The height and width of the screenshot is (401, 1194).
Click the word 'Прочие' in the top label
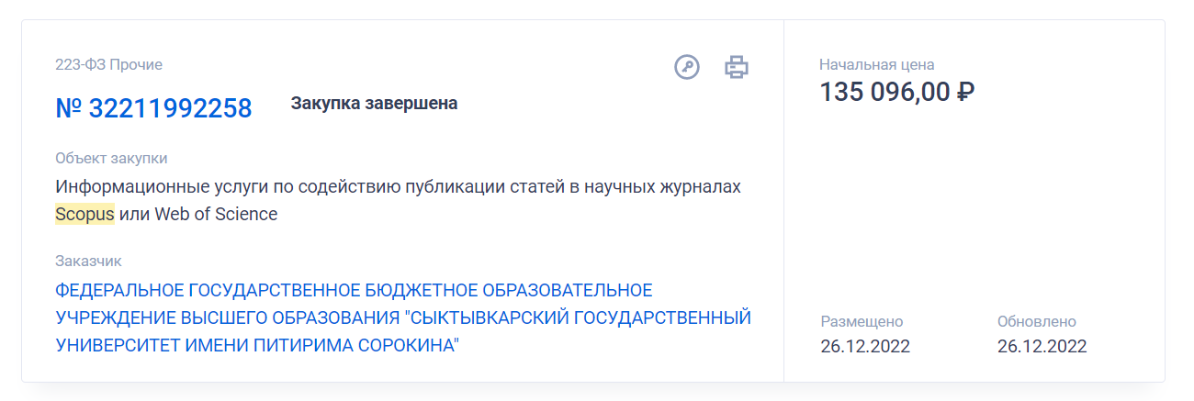click(137, 64)
